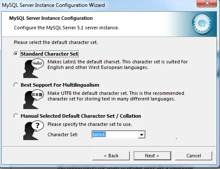Click the Hello speech bubble person icon
Screen dimensions: 220x169
pyautogui.click(x=33, y=68)
